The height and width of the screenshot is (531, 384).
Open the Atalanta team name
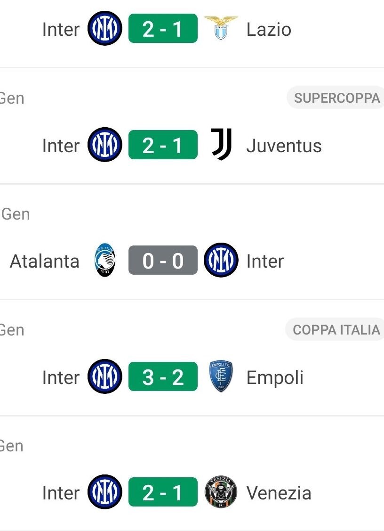tap(45, 261)
